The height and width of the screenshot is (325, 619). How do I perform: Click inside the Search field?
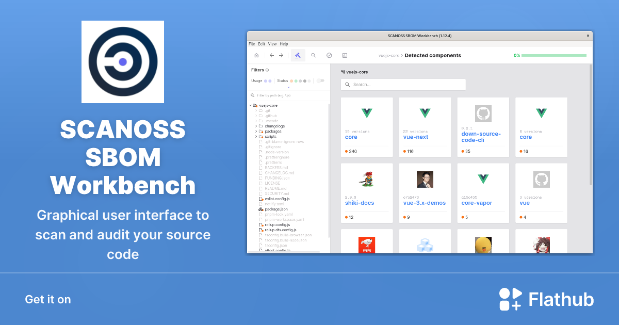click(402, 84)
